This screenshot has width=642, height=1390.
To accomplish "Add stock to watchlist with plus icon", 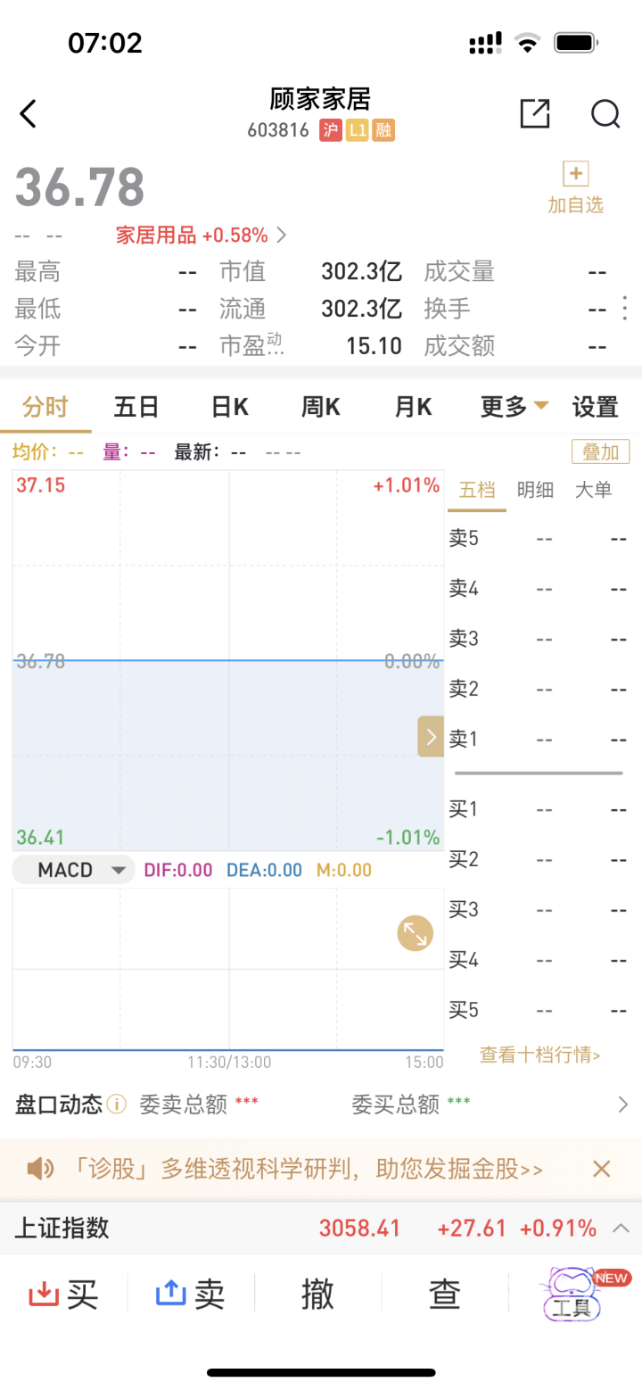I will click(x=575, y=174).
